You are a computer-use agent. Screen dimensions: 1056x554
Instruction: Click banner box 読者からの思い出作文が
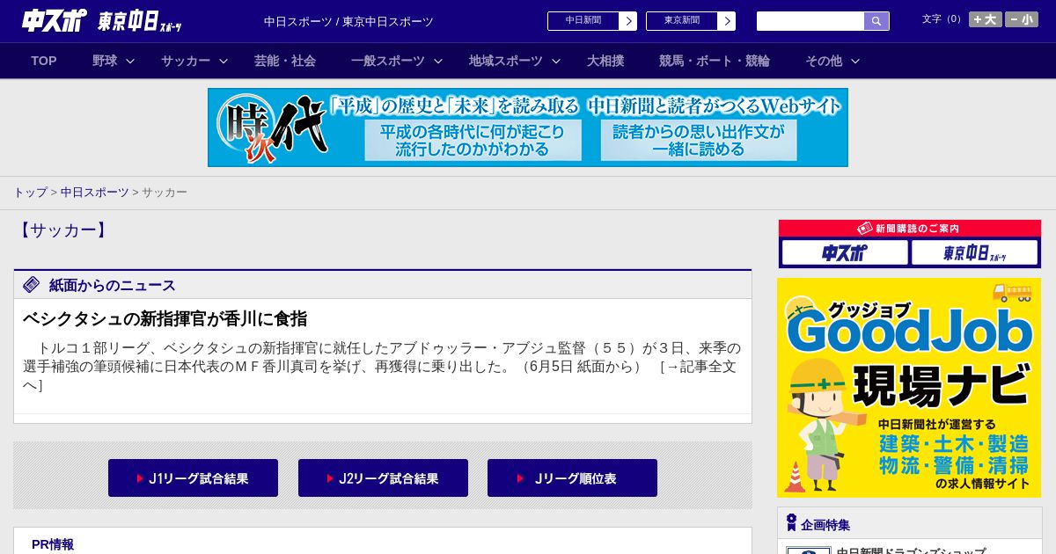[699, 141]
